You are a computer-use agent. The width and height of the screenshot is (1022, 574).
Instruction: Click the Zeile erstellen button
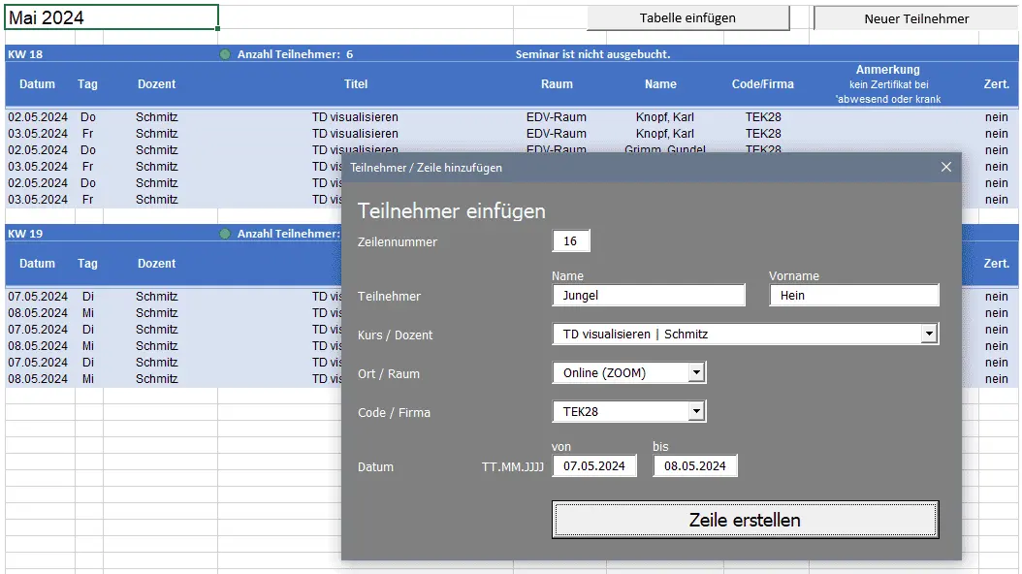pos(745,520)
